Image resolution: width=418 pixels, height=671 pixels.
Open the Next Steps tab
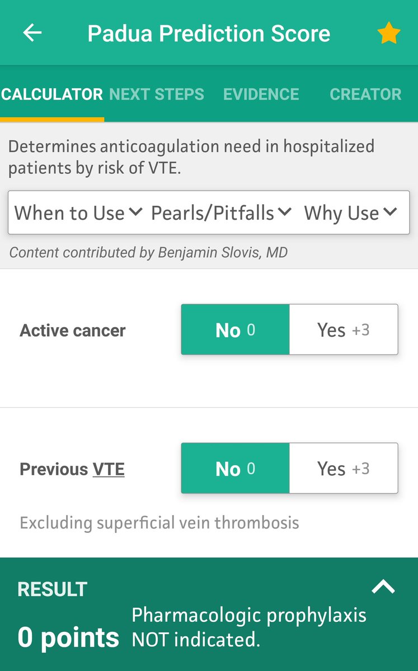point(157,94)
